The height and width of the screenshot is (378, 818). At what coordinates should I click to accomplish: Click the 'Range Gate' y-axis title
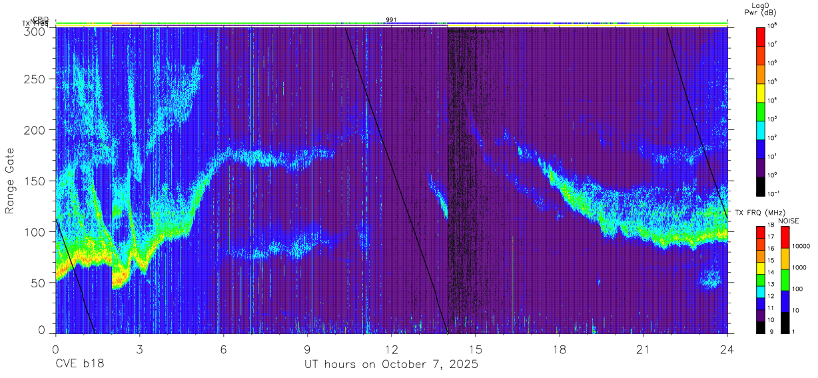[10, 180]
